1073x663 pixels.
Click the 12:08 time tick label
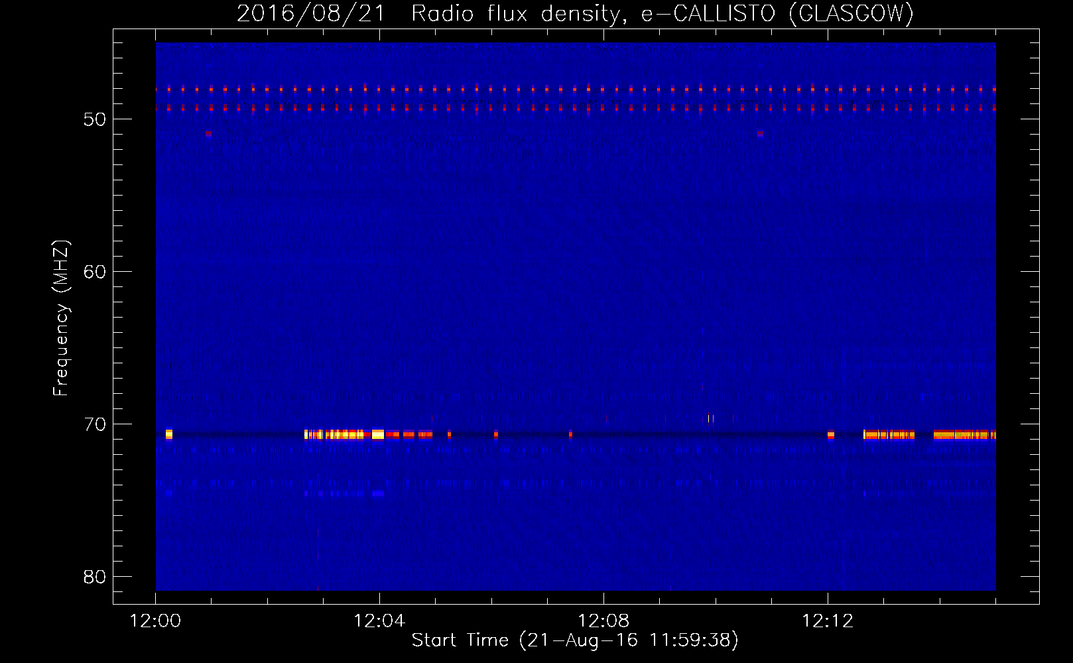click(x=603, y=621)
